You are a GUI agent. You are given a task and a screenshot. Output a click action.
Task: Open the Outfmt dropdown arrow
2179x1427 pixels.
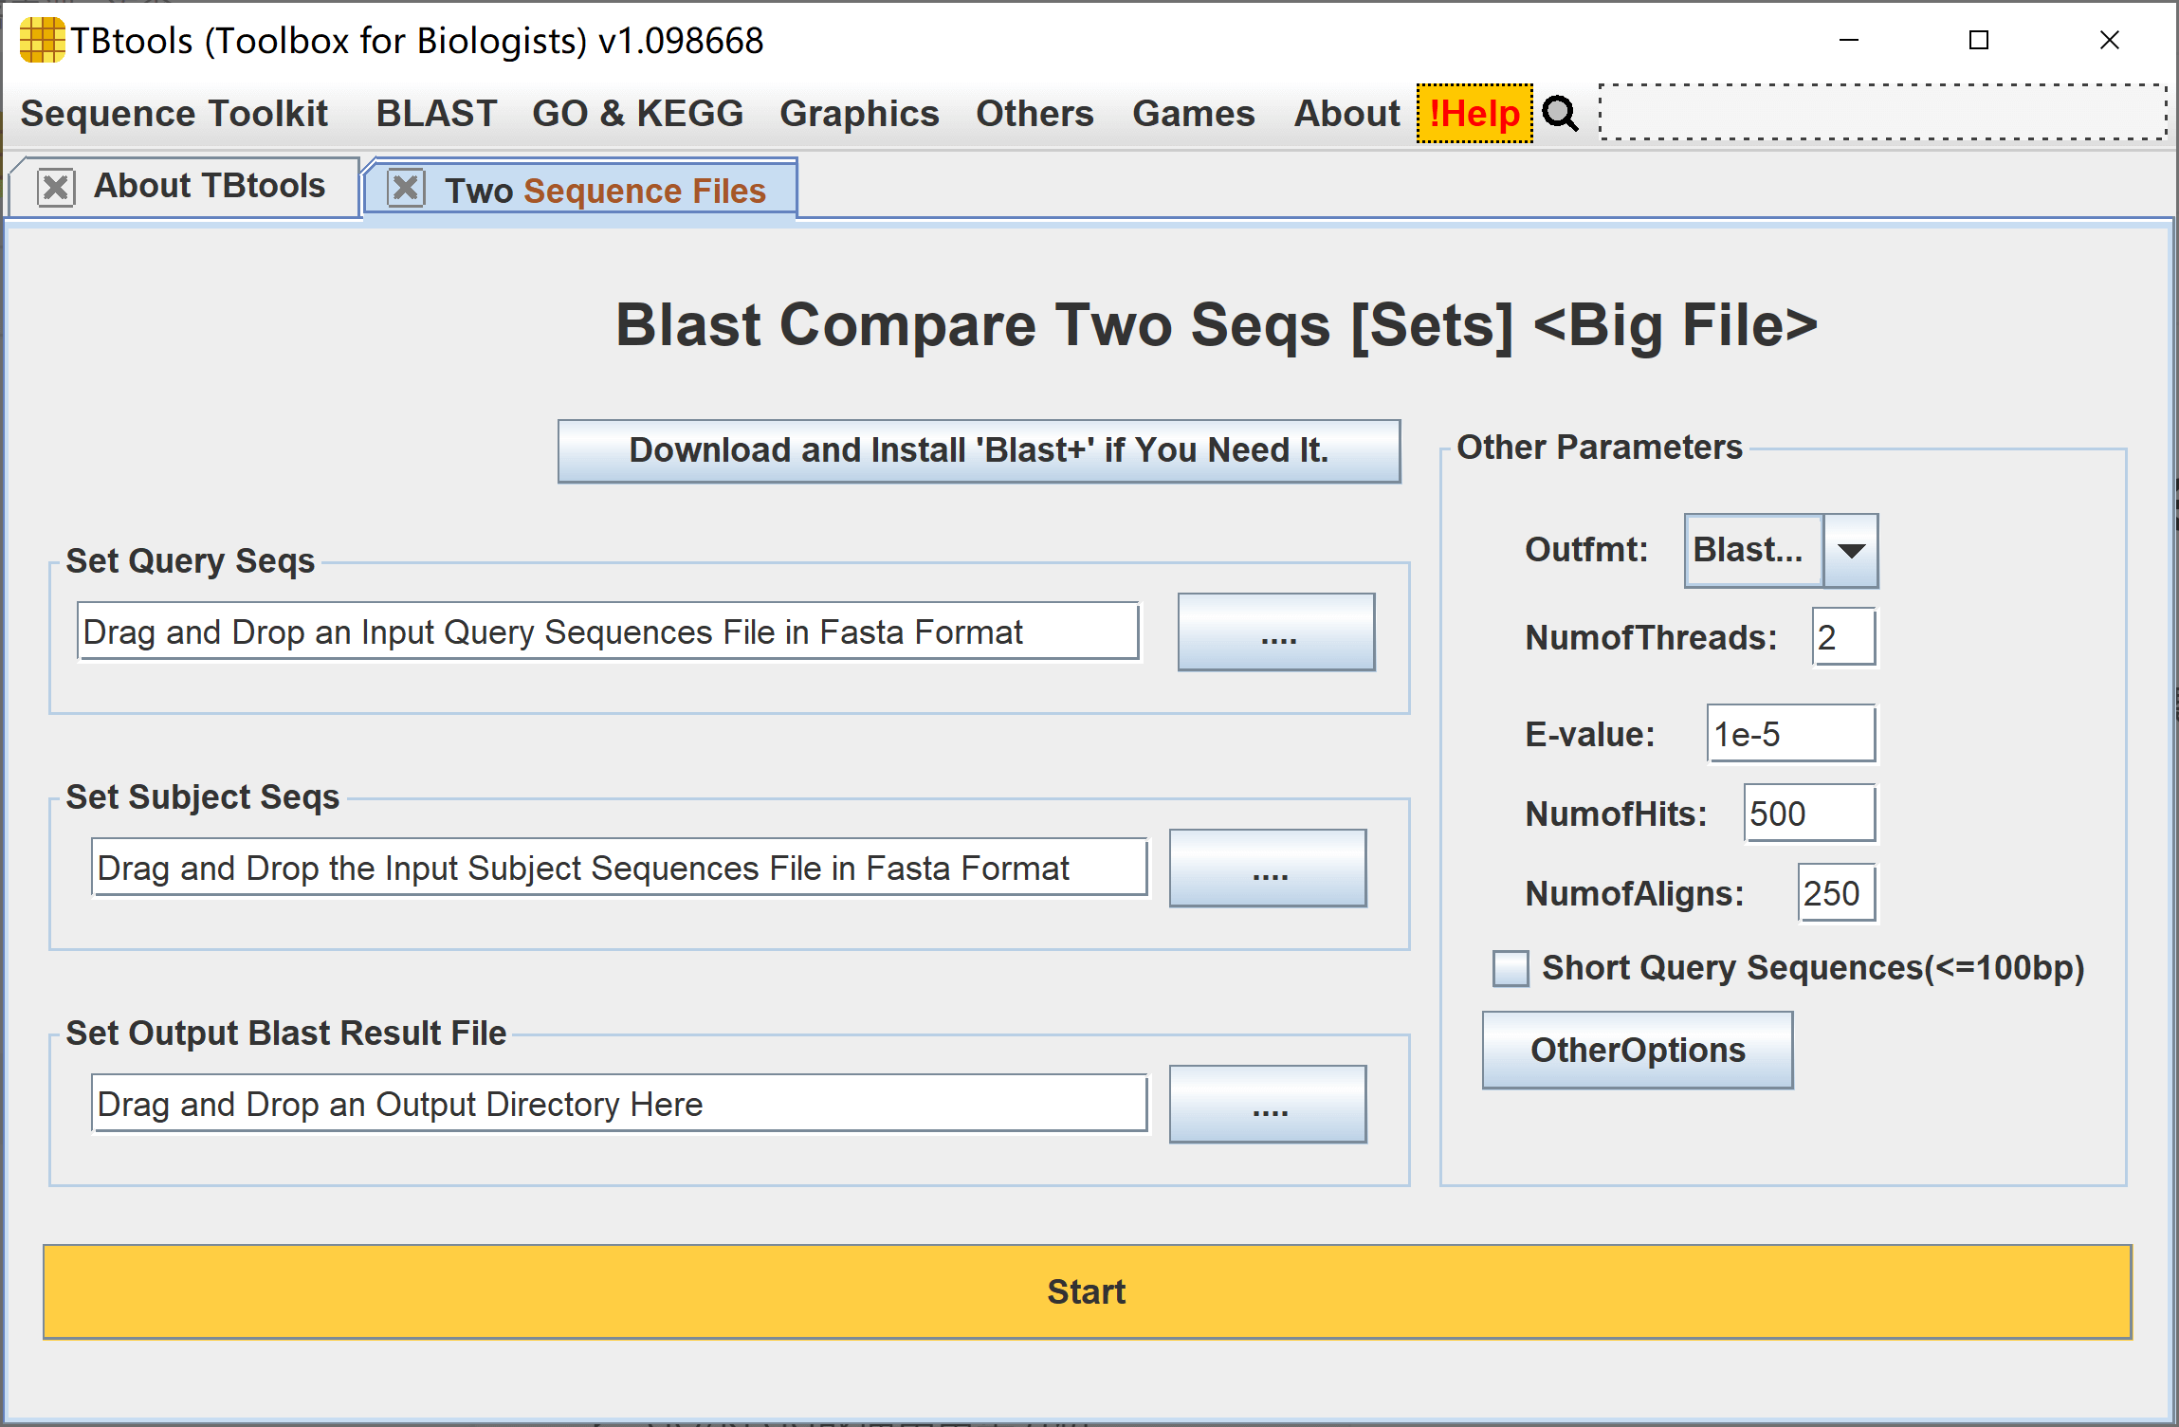[x=1850, y=551]
